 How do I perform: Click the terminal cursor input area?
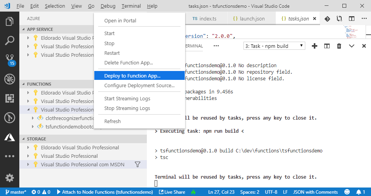(156, 183)
